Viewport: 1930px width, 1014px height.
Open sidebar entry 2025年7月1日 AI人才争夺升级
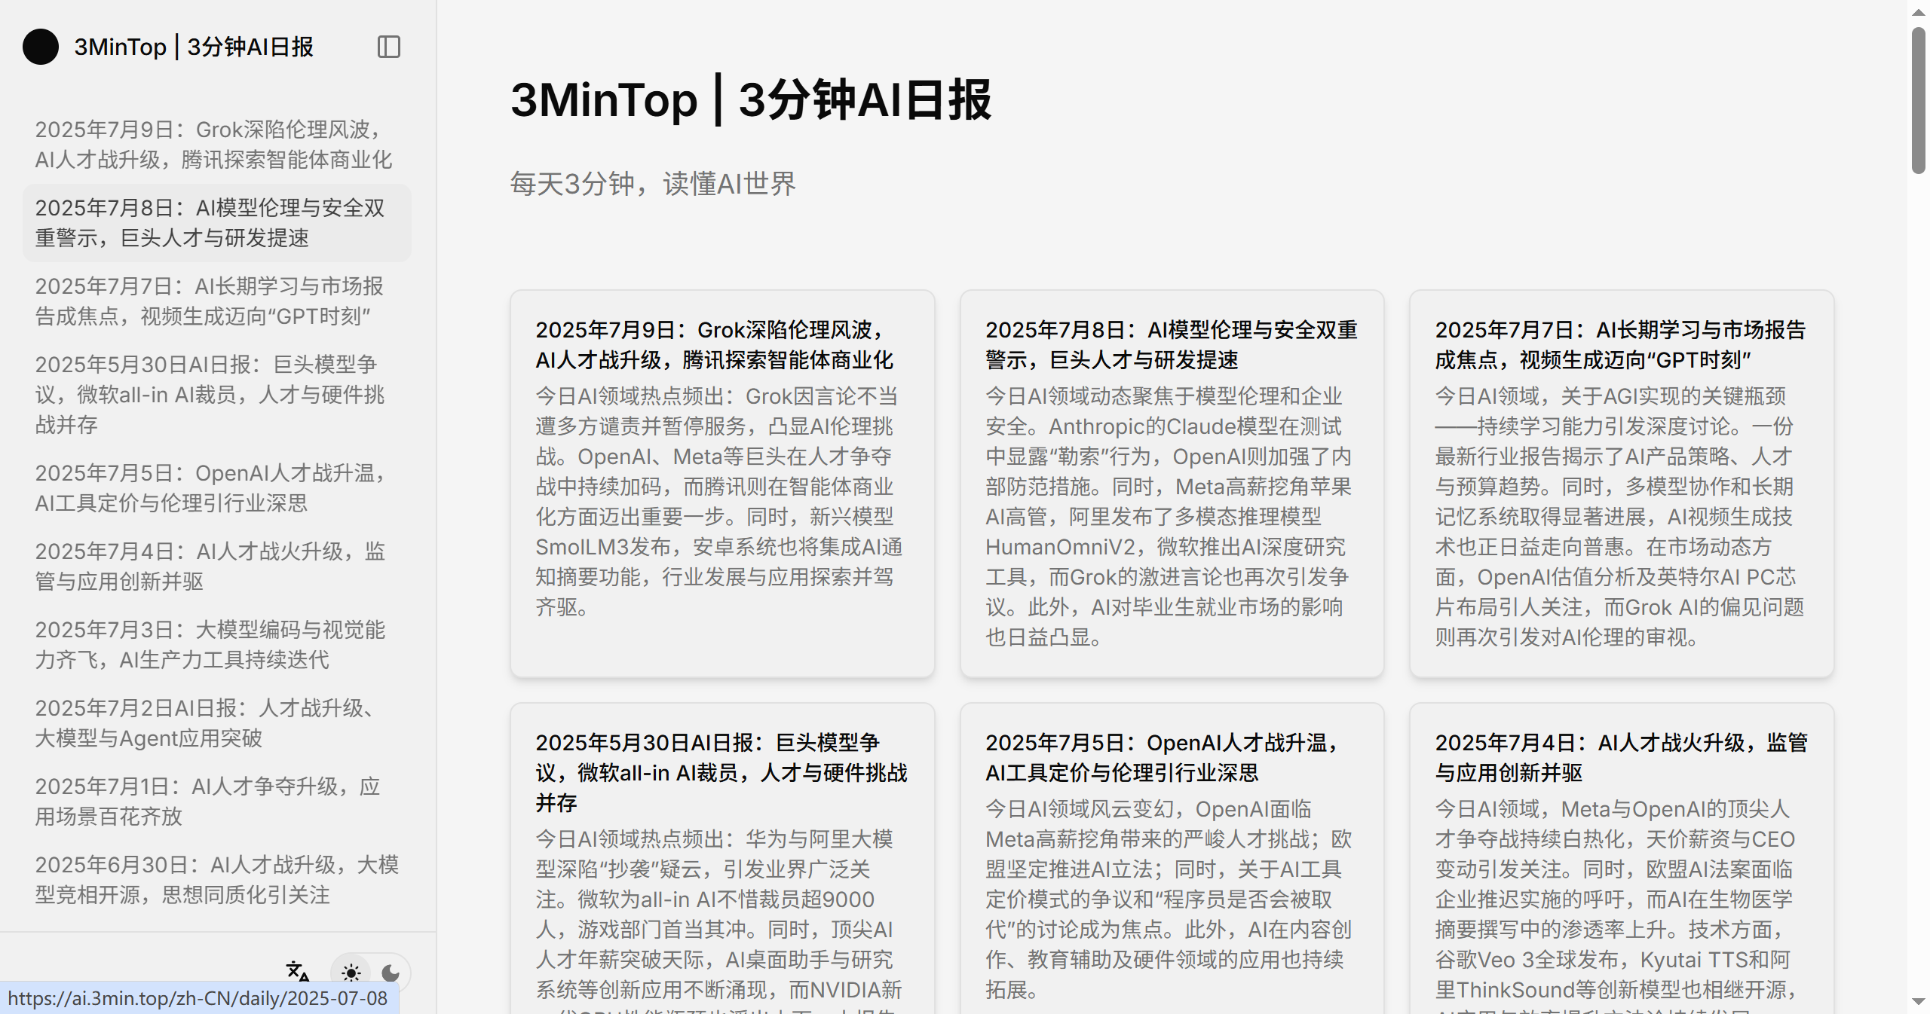tap(217, 802)
